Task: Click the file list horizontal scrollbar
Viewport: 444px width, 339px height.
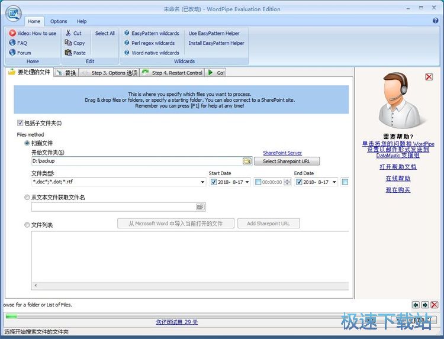Action: pos(190,285)
